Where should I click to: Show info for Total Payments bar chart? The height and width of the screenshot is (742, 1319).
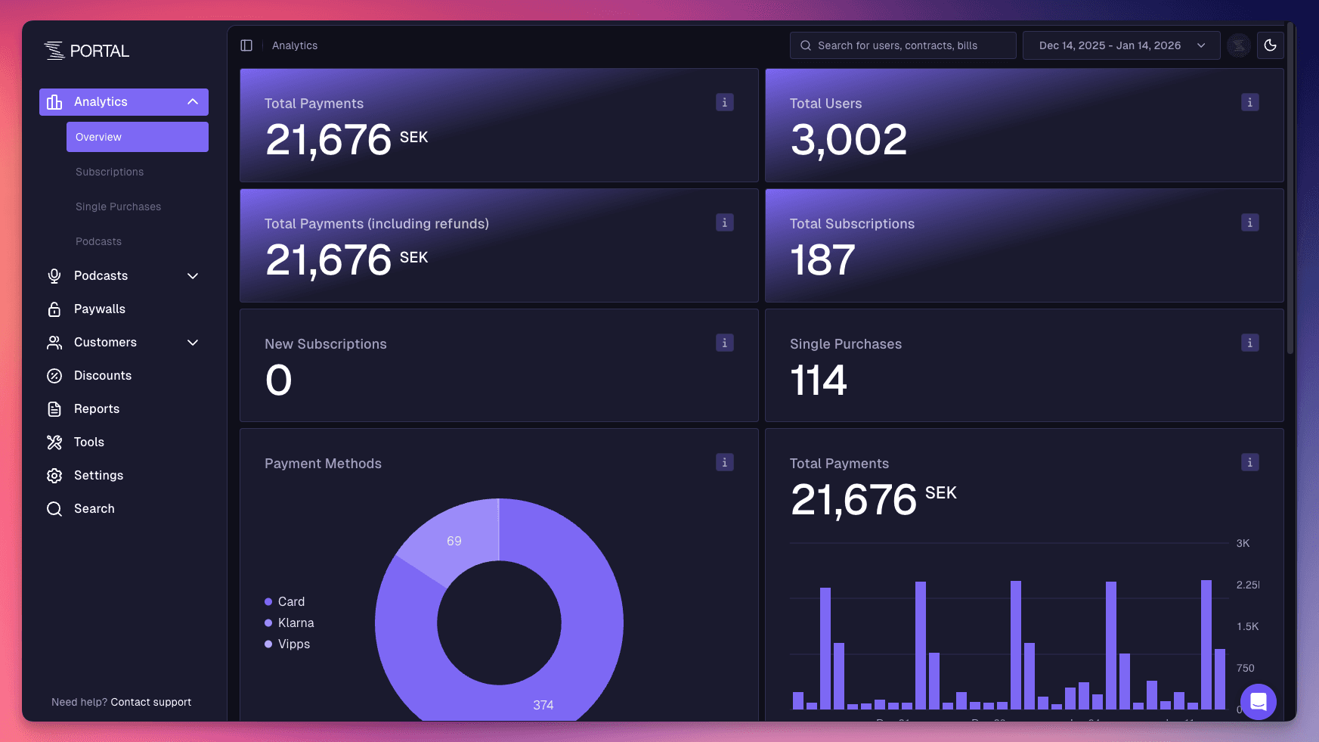1250,462
